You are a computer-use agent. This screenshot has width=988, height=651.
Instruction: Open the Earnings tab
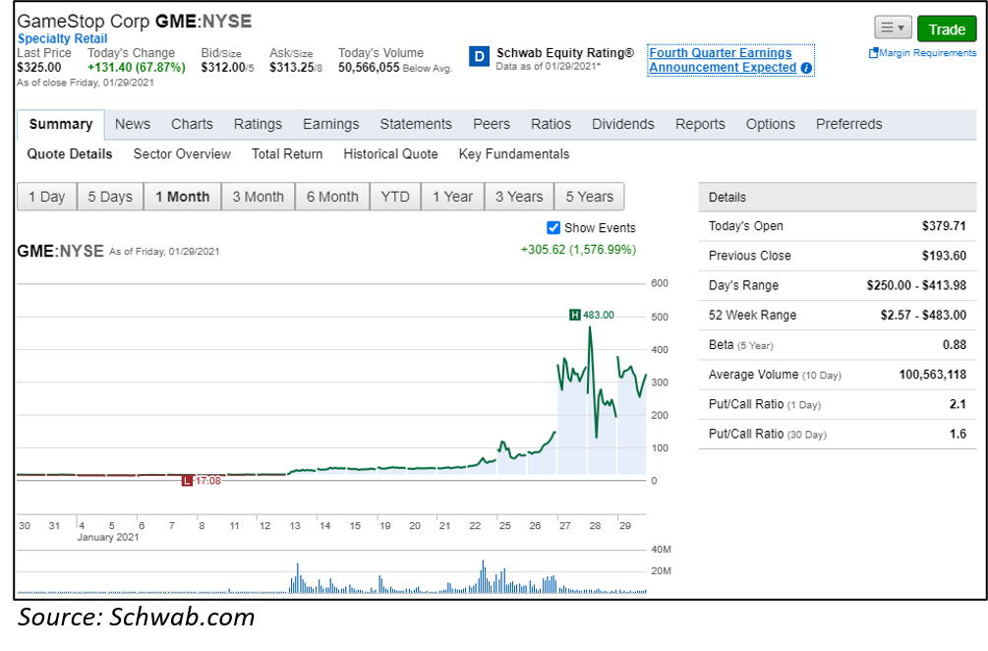(330, 124)
